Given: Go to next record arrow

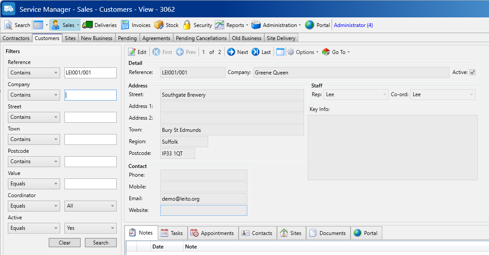Looking at the screenshot, I should click(x=231, y=52).
